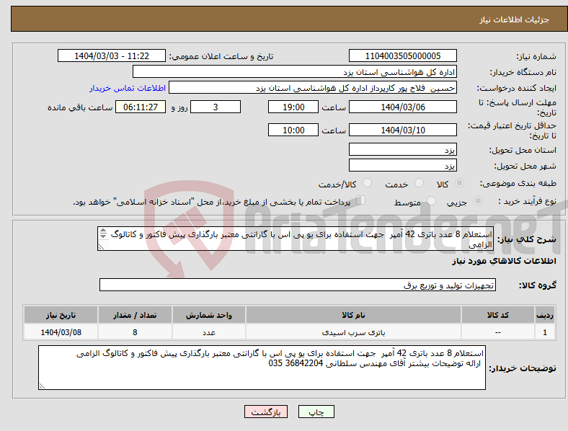Click response deadline date 1404/03/06
This screenshot has height=431, width=568.
[402, 107]
